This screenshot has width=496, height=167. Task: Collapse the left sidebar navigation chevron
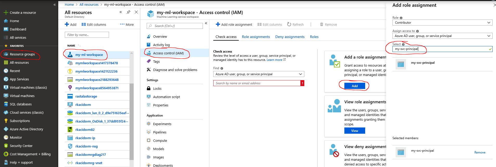click(x=55, y=5)
